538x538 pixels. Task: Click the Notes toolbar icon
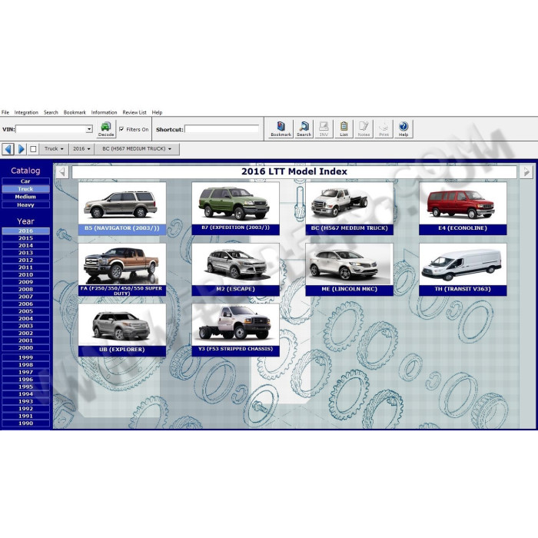[x=364, y=129]
